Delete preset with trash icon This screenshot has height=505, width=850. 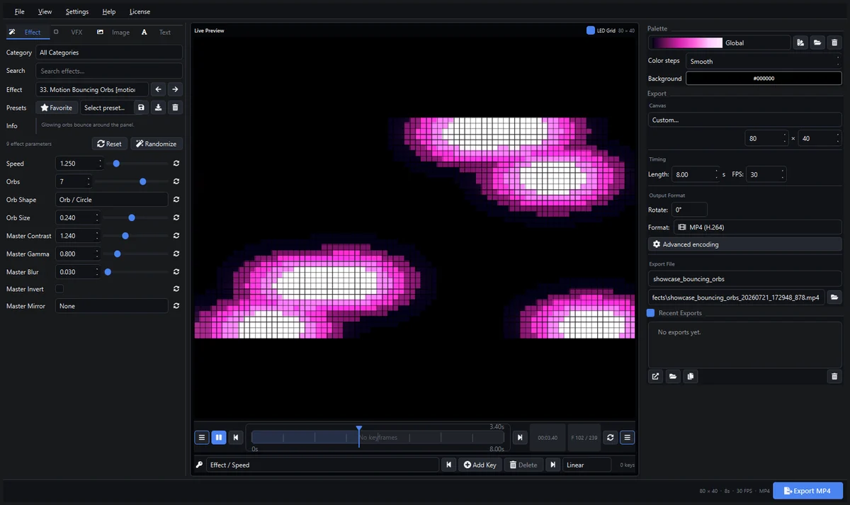(x=176, y=108)
